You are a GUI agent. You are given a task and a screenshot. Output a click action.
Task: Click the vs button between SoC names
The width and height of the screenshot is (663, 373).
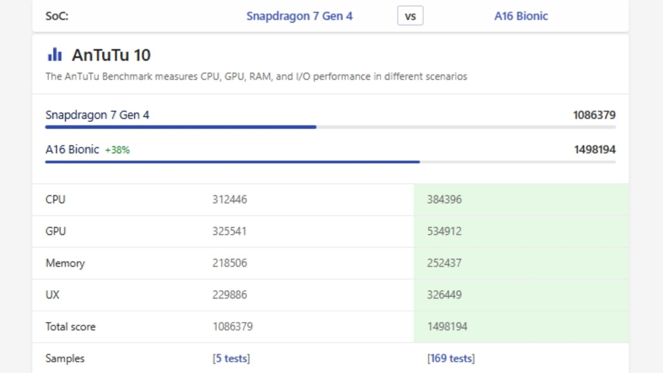click(410, 16)
